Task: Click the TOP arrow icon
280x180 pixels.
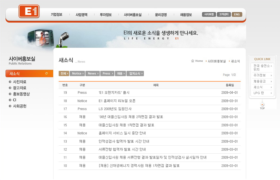Action: [x=262, y=105]
